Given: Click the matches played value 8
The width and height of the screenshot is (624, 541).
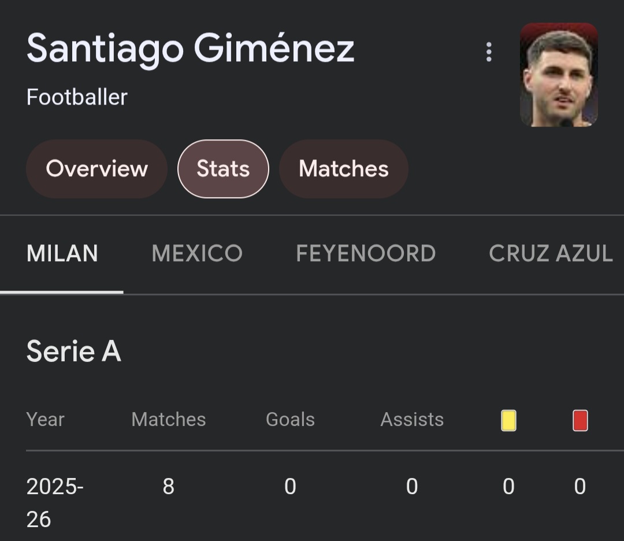Looking at the screenshot, I should click(x=168, y=487).
